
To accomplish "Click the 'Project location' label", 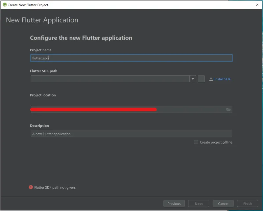I will pos(43,95).
